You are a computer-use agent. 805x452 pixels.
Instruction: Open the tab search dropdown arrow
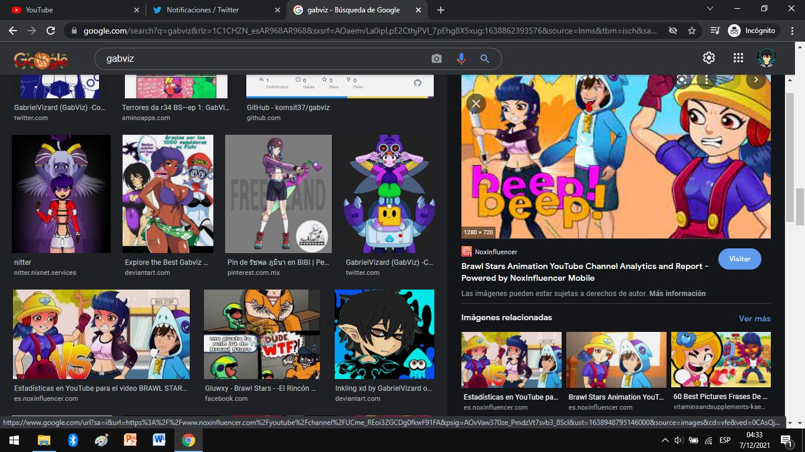point(710,9)
